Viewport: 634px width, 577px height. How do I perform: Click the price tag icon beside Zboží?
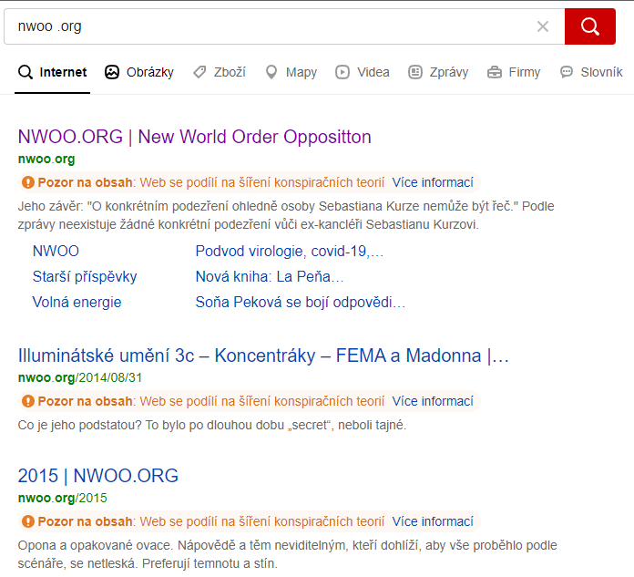(199, 72)
